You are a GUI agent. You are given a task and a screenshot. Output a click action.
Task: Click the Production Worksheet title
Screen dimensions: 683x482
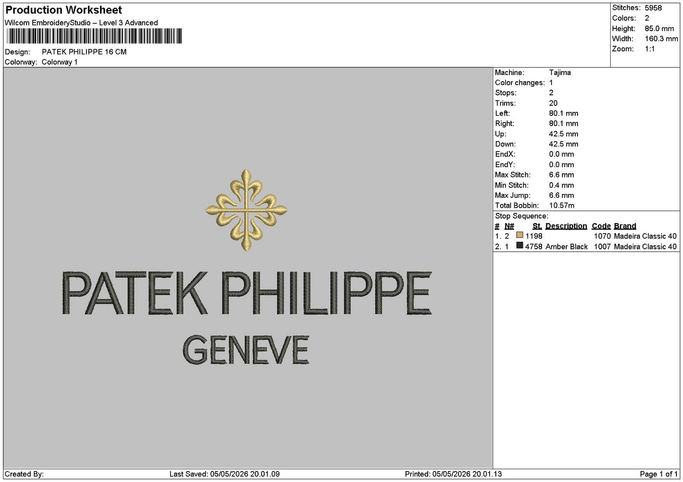(63, 10)
